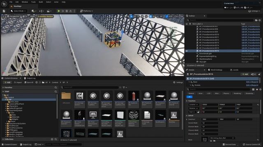Toggle visibility eye of BP_ProcedureActor3D16

click(x=187, y=51)
